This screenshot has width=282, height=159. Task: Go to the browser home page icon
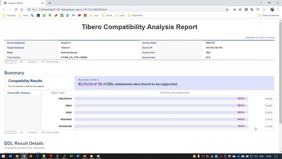click(x=22, y=10)
